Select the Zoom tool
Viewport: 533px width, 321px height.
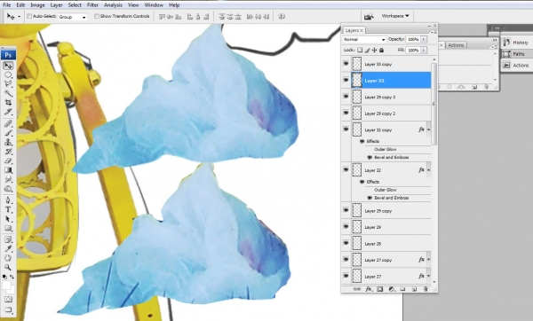[x=8, y=268]
